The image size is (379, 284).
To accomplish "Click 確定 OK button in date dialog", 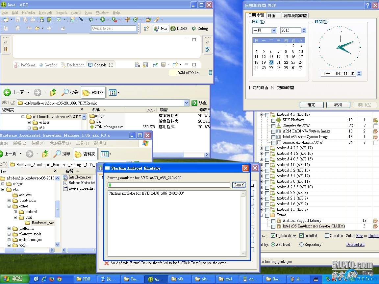I will (x=312, y=105).
